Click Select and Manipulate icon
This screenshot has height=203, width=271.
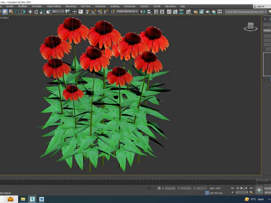pos(75,12)
